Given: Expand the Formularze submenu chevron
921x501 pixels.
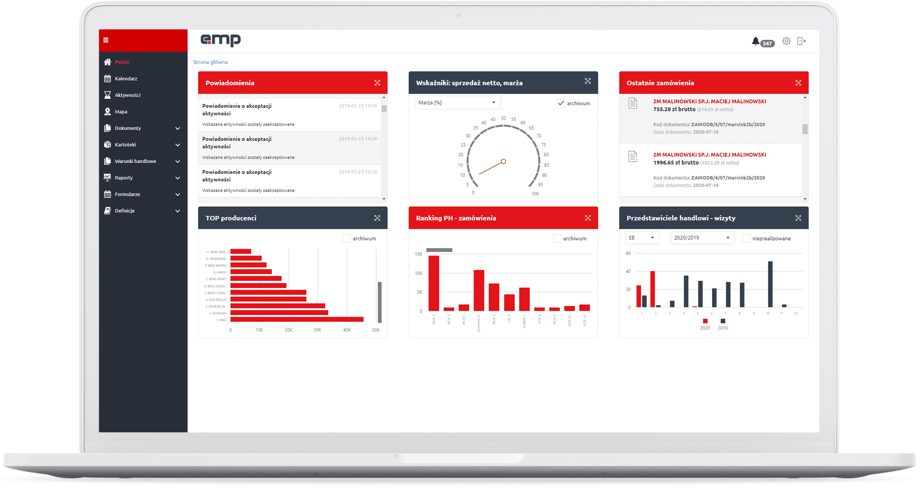Looking at the screenshot, I should click(178, 195).
